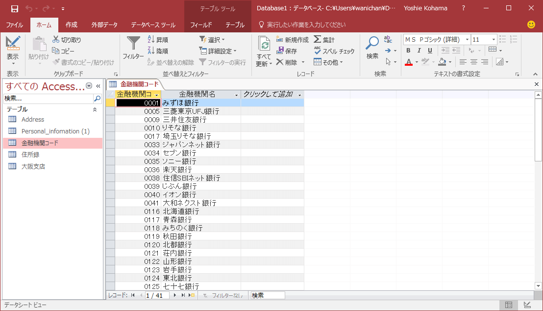Go to last record navigation button

click(x=183, y=295)
